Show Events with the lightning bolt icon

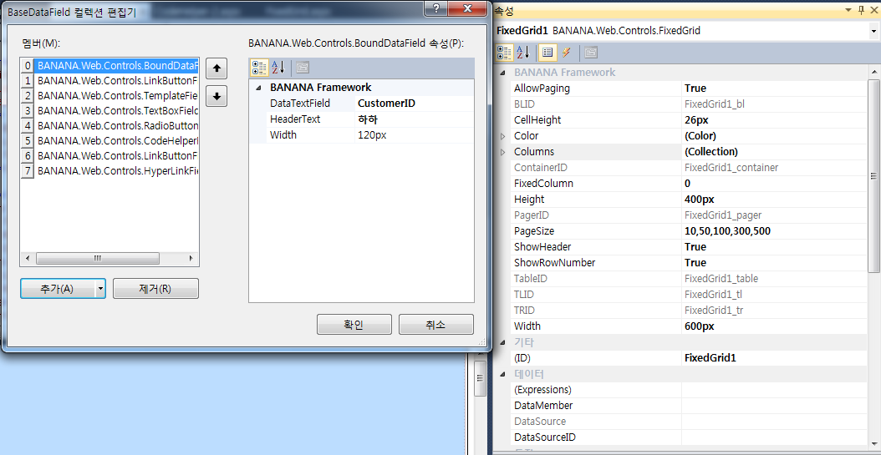point(567,53)
